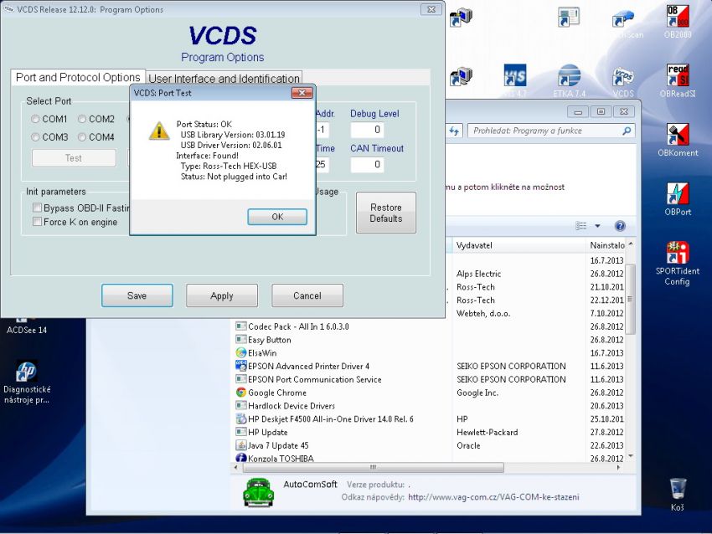This screenshot has height=534, width=712.
Task: Switch to User Interface and Identification tab
Action: click(224, 79)
